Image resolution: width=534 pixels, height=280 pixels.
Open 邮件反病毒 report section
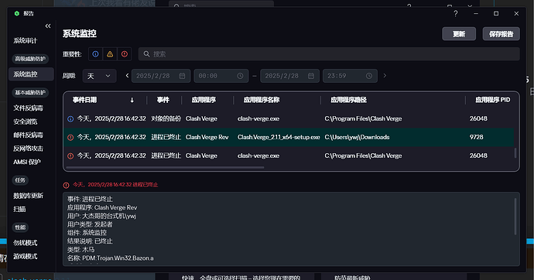click(28, 135)
